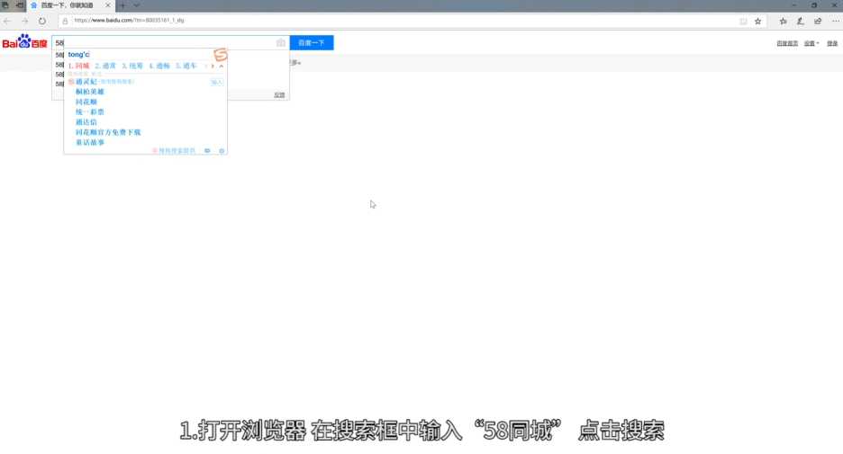
Task: Restore down the browser window
Action: pos(814,5)
